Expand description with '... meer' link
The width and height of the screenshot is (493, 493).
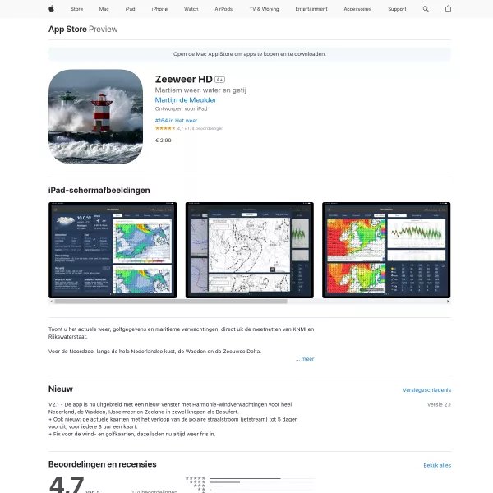(305, 359)
